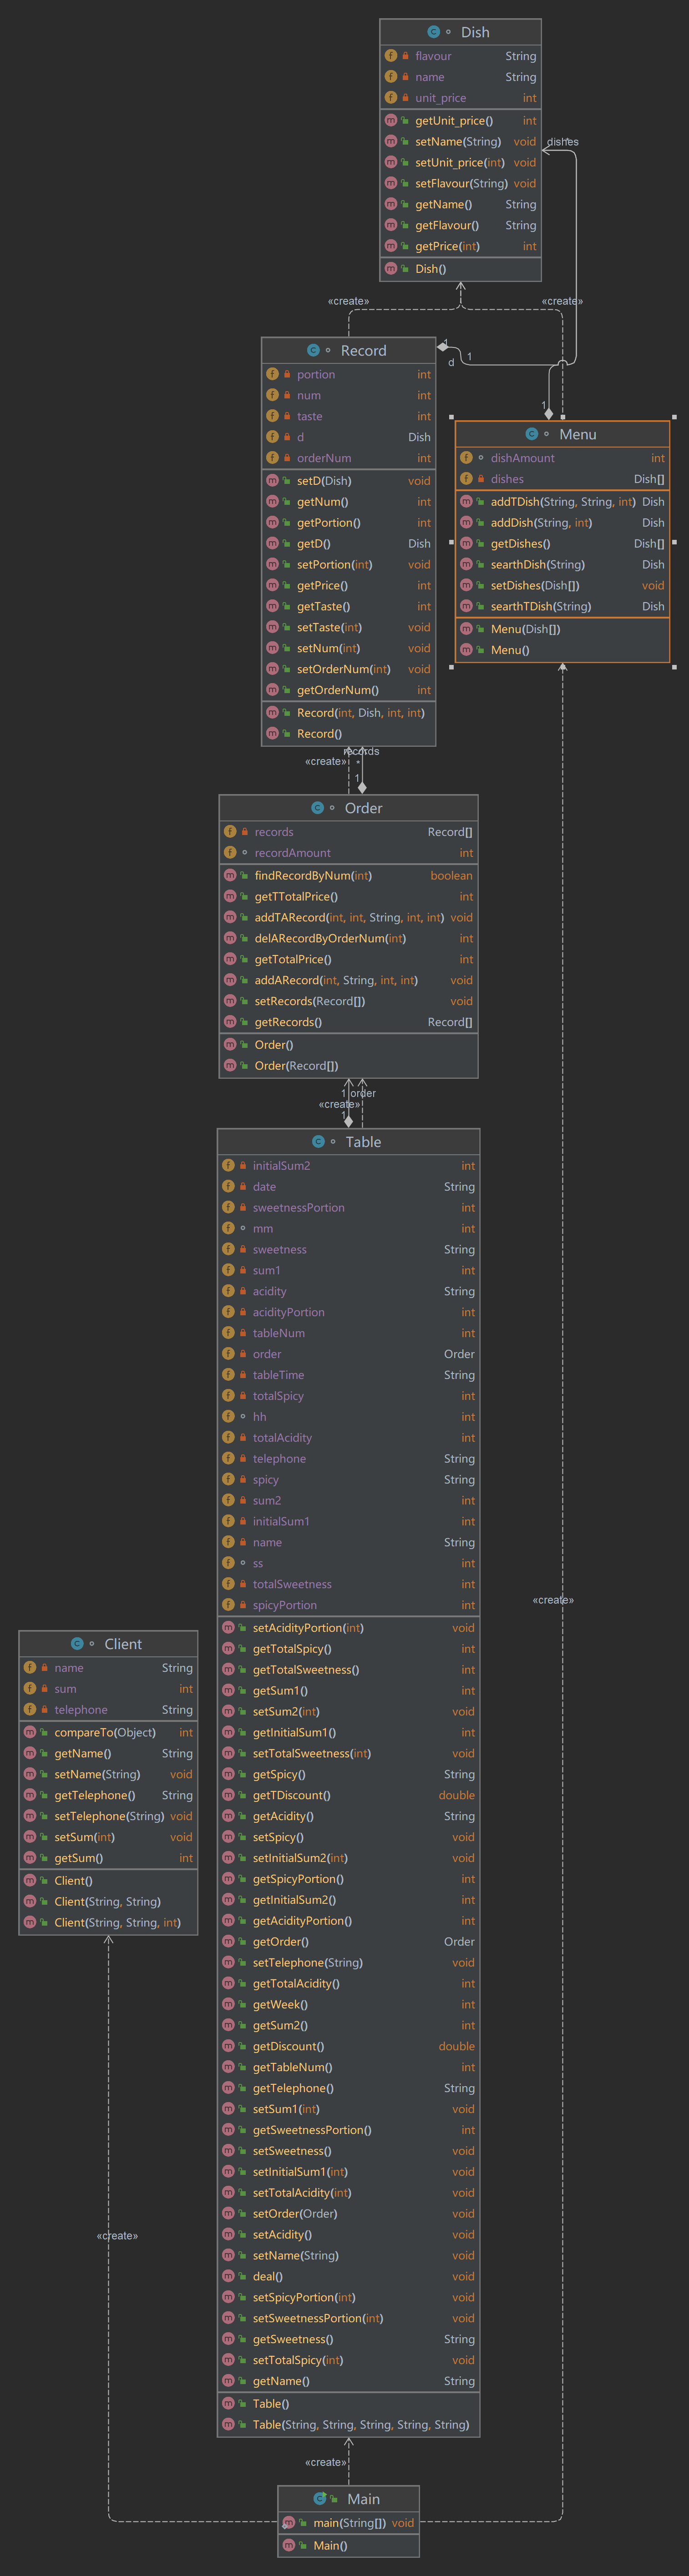Click the tableTime field in Table
Screen dimensions: 689x2576
point(278,1375)
